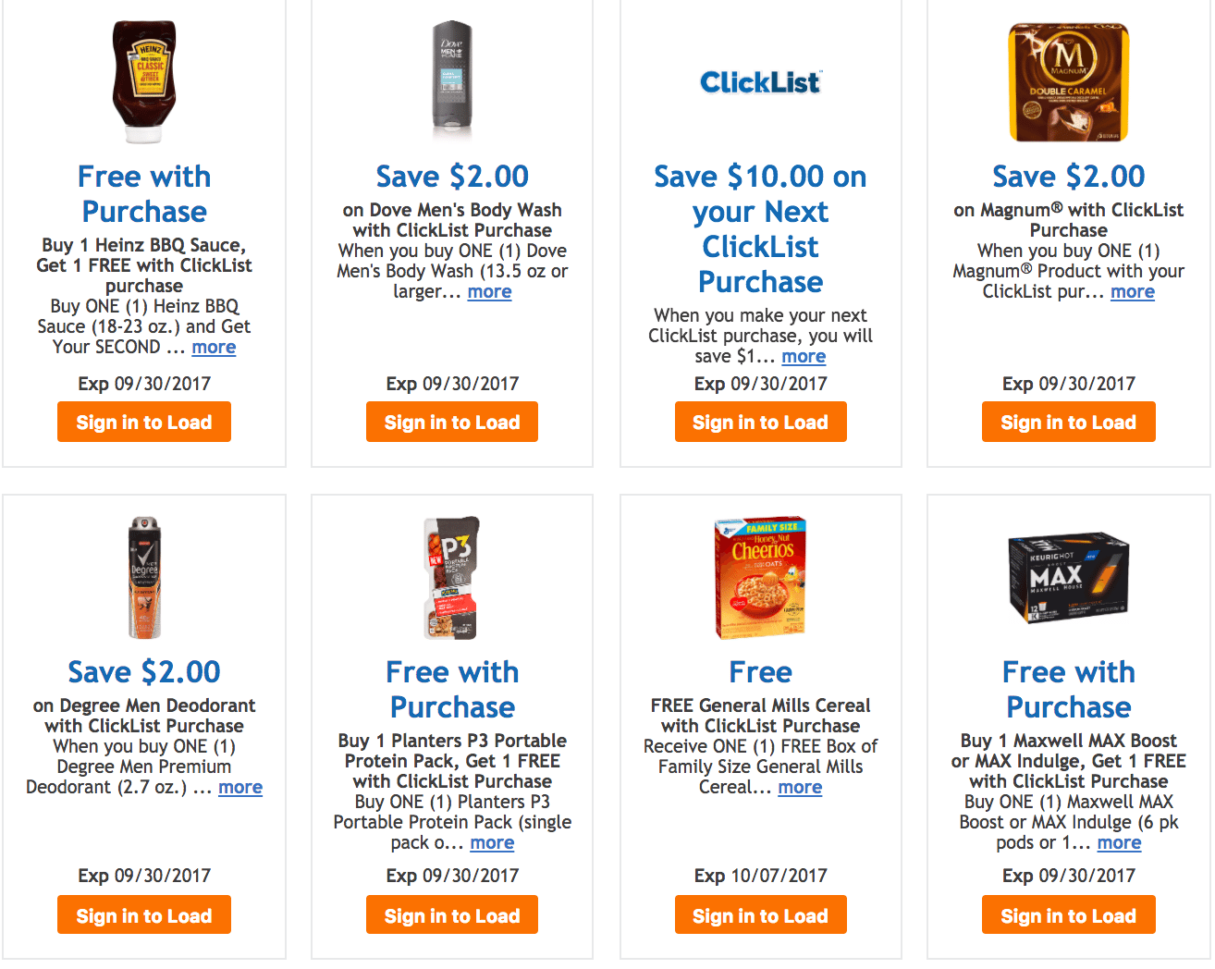Click the Heinz BBQ Sauce bottle image
The image size is (1215, 969).
tap(144, 82)
